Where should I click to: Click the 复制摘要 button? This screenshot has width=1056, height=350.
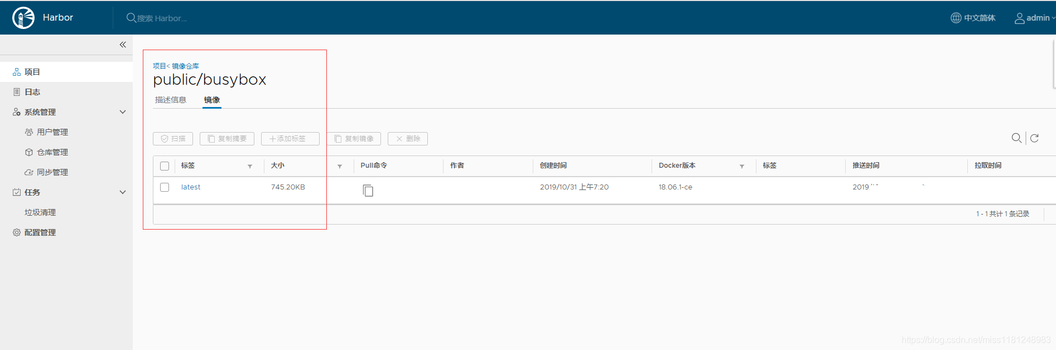227,139
